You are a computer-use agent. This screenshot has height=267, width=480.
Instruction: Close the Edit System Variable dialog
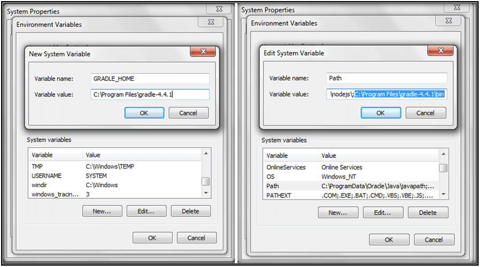coord(441,51)
